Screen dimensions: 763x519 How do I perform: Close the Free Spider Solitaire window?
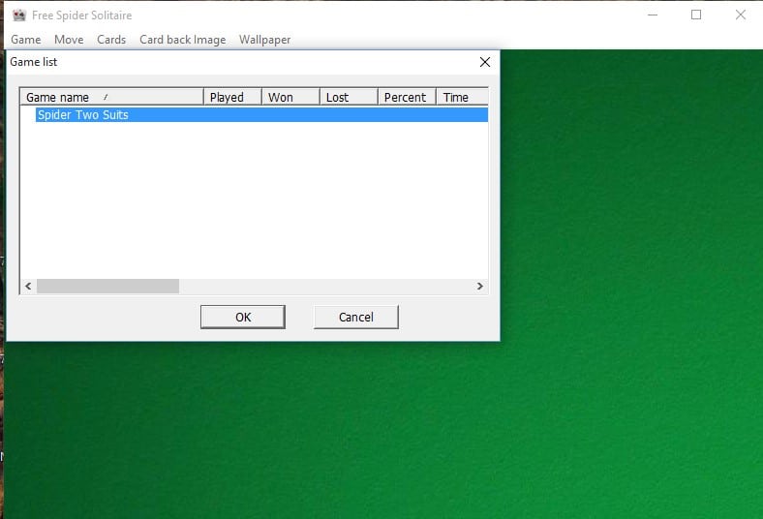(x=740, y=15)
